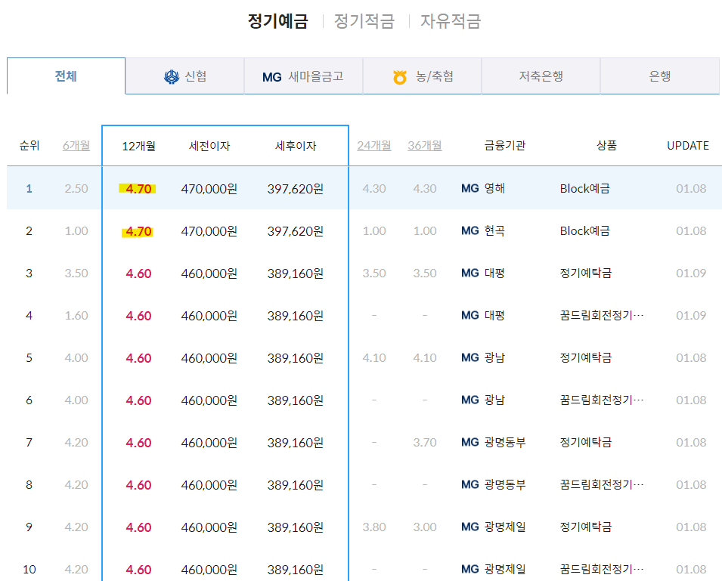Select the 전체 filter tab
Screen dimensions: 722x581
(65, 76)
